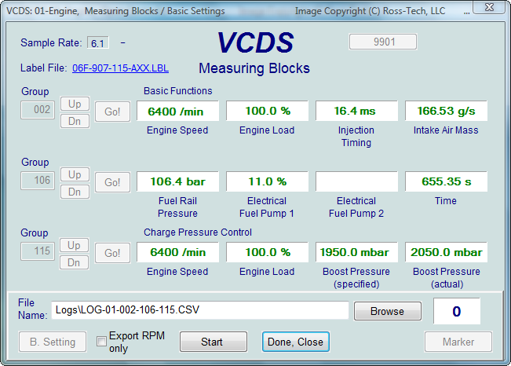Click the Browse button
The image size is (511, 366).
[388, 311]
